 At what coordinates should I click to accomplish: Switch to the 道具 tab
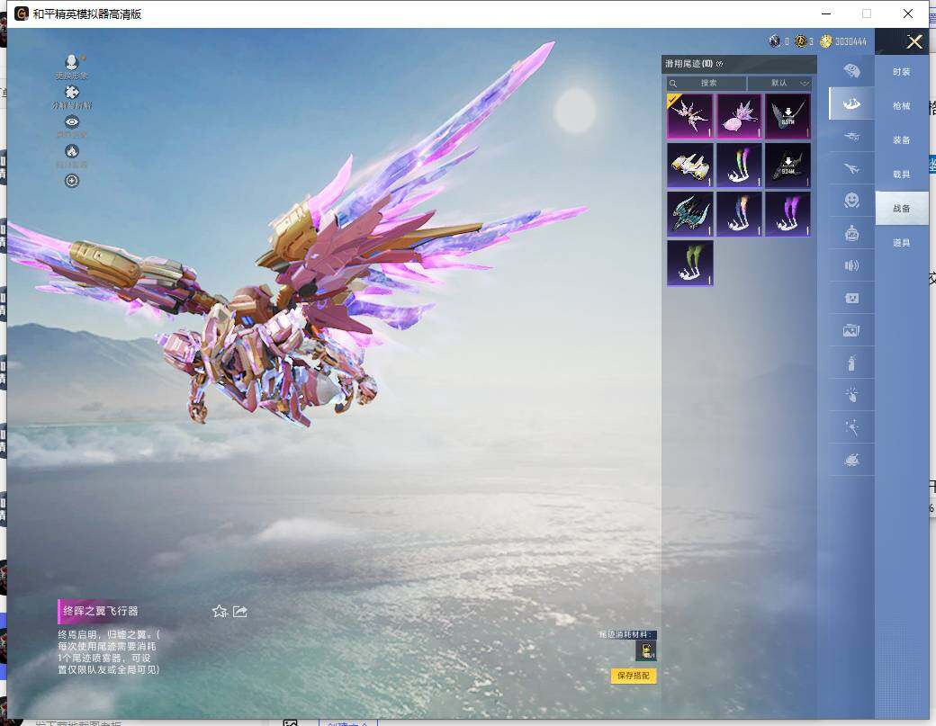pos(902,243)
